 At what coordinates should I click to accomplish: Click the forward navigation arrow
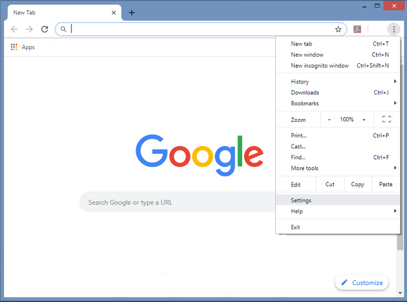[x=29, y=29]
